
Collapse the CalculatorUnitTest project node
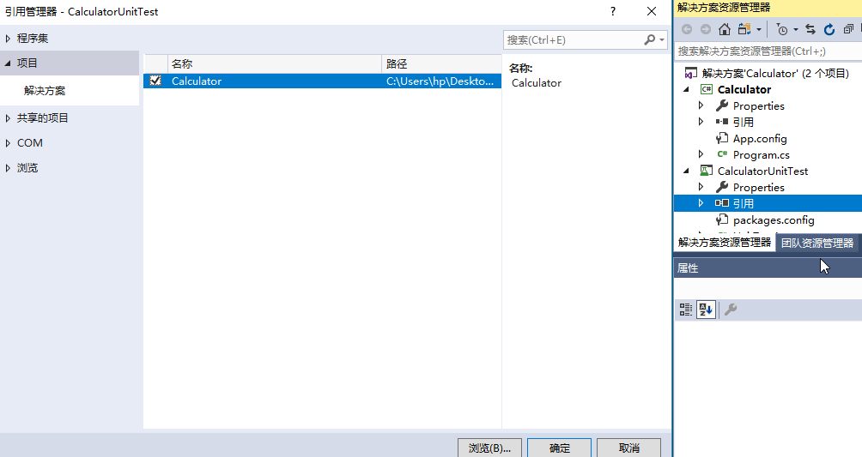point(686,171)
